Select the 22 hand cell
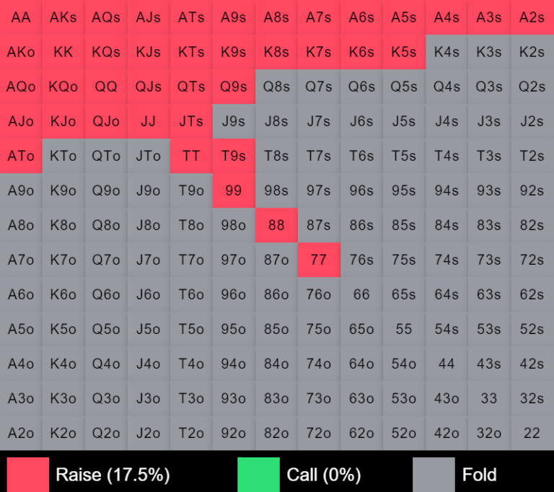The image size is (554, 492). [x=532, y=433]
